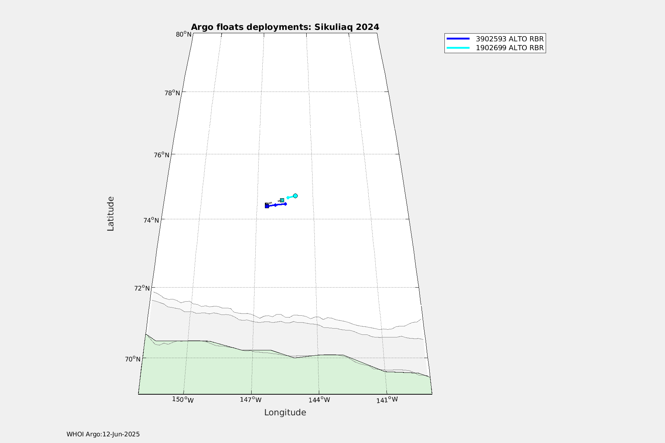665x443 pixels.
Task: Click the 'WHOI Argo:12-Jun-2025' footer text
Action: point(103,434)
